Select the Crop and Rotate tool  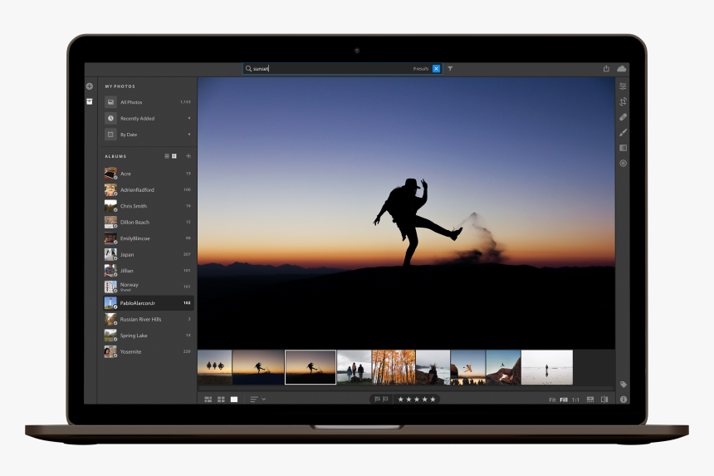pyautogui.click(x=623, y=101)
